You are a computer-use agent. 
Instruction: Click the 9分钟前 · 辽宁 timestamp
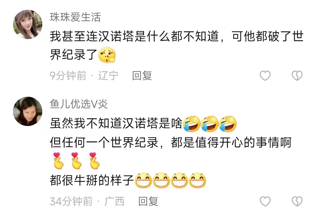(84, 76)
